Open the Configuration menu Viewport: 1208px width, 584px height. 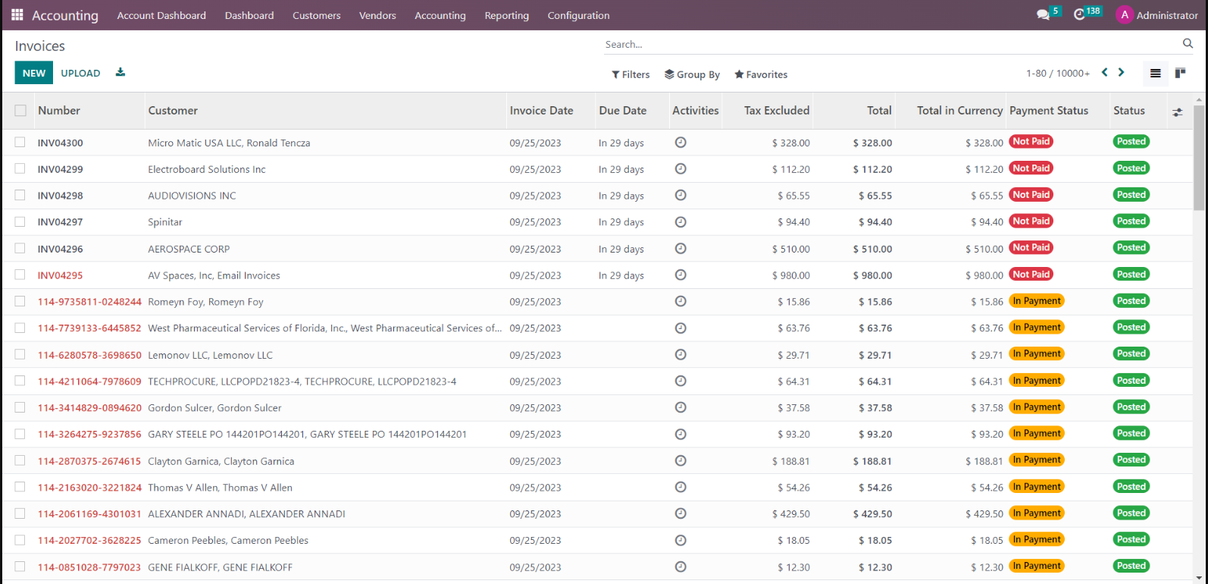tap(579, 15)
